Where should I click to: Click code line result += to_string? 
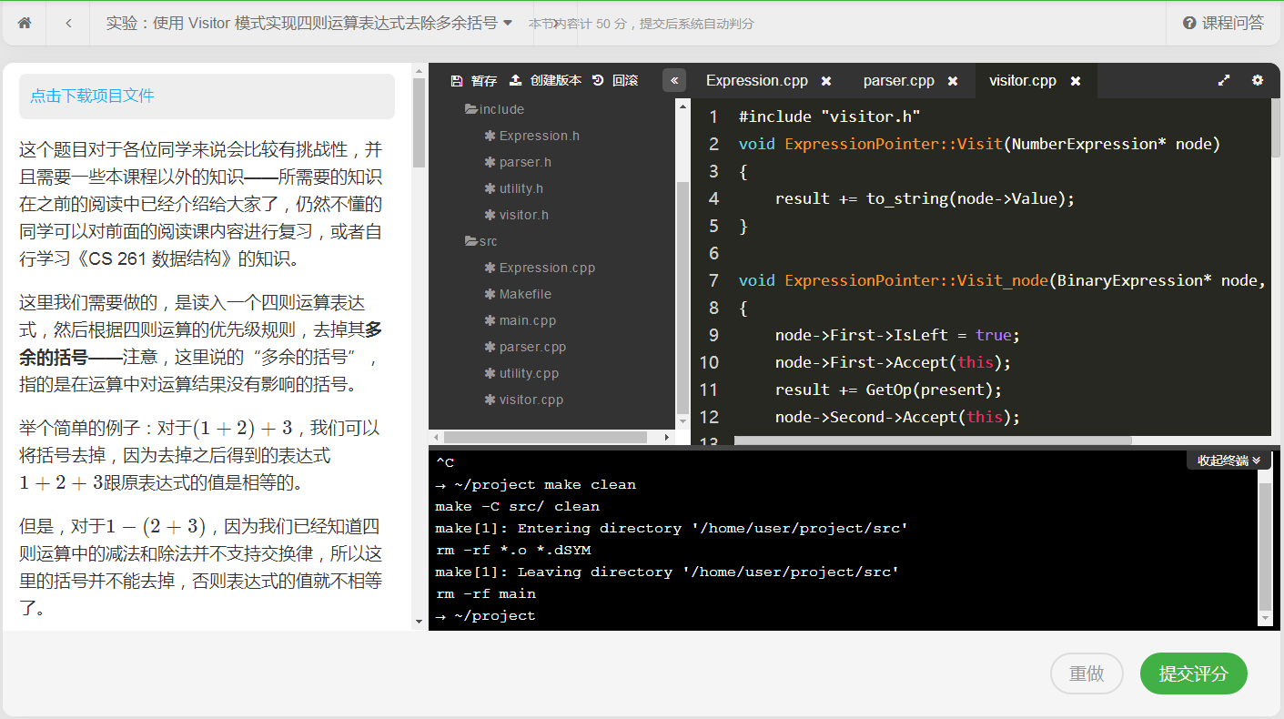[925, 198]
